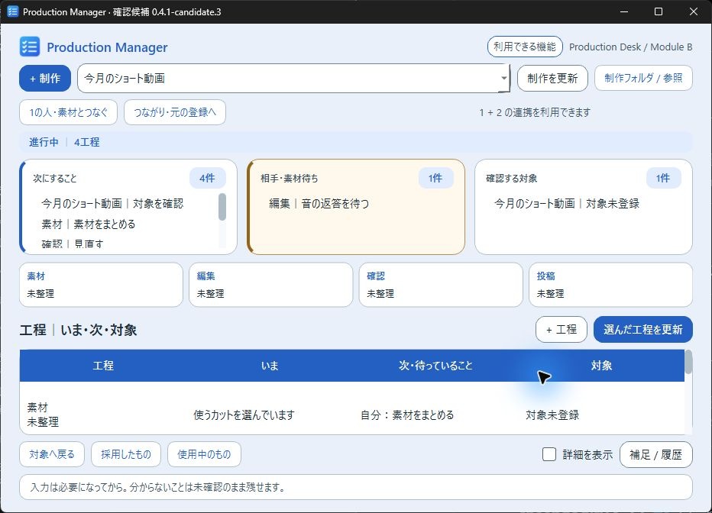Add a step with + 工程

click(562, 329)
